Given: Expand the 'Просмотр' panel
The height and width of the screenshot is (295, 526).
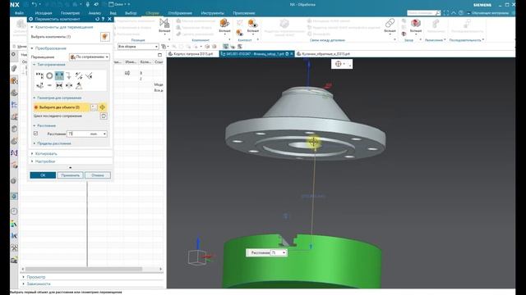Looking at the screenshot, I should pos(34,277).
